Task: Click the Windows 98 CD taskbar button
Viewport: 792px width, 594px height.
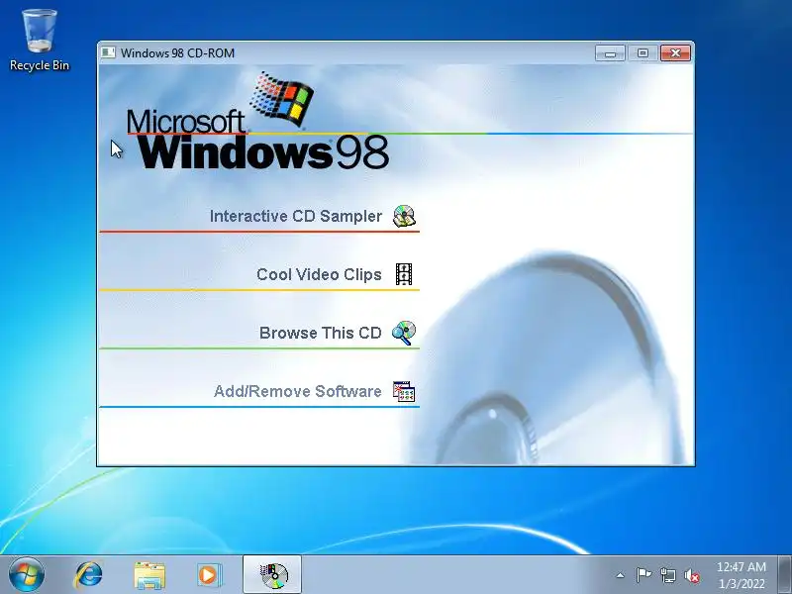Action: tap(272, 575)
